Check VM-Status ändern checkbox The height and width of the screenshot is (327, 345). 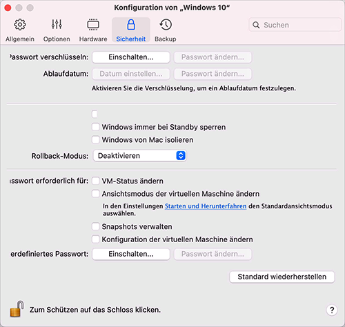click(95, 181)
